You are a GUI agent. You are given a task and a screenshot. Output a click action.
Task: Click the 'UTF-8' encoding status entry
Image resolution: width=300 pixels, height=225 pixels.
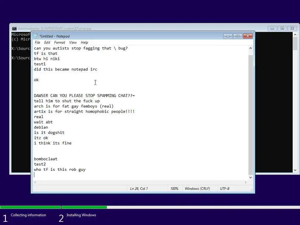225,189
